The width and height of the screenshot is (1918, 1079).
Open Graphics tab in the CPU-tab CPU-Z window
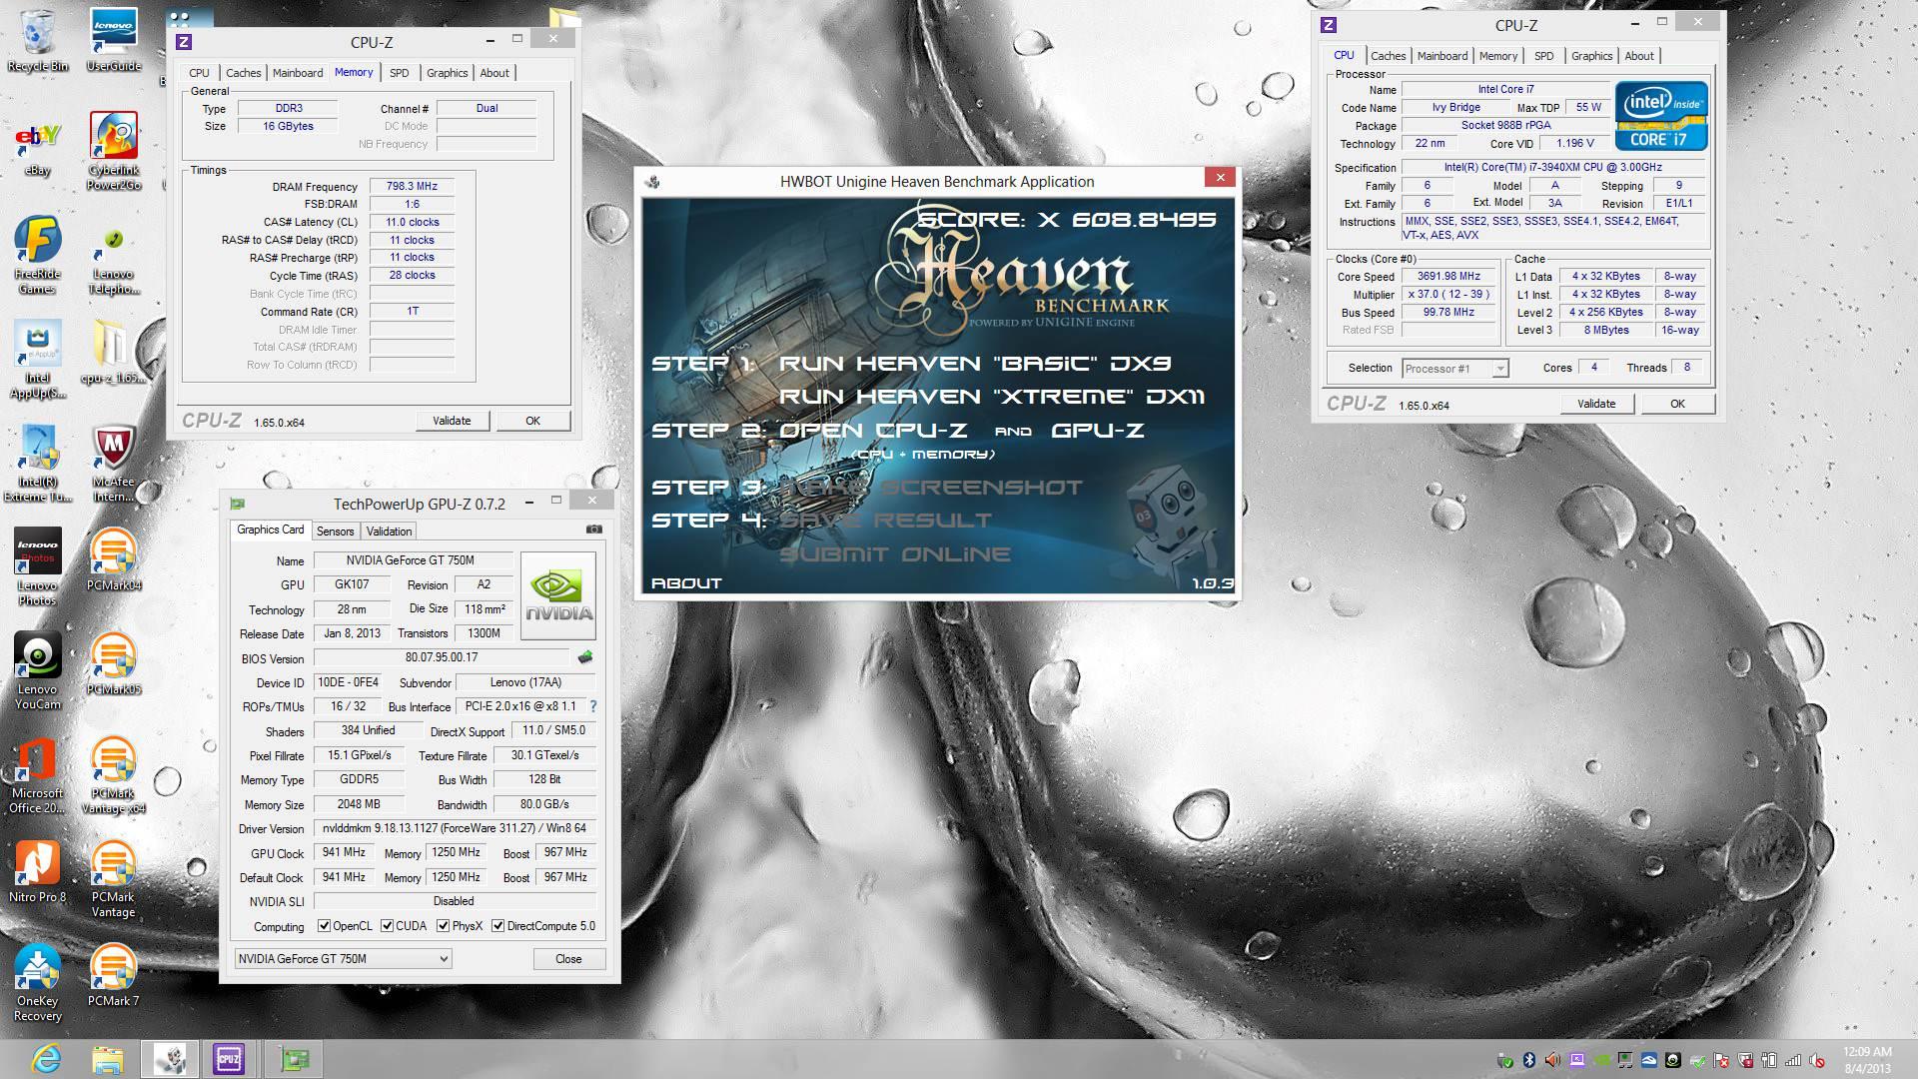pyautogui.click(x=1591, y=56)
